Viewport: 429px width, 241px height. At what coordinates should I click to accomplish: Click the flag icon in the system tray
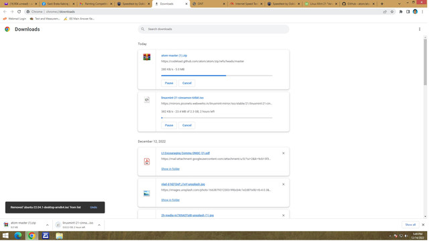[x=395, y=236]
